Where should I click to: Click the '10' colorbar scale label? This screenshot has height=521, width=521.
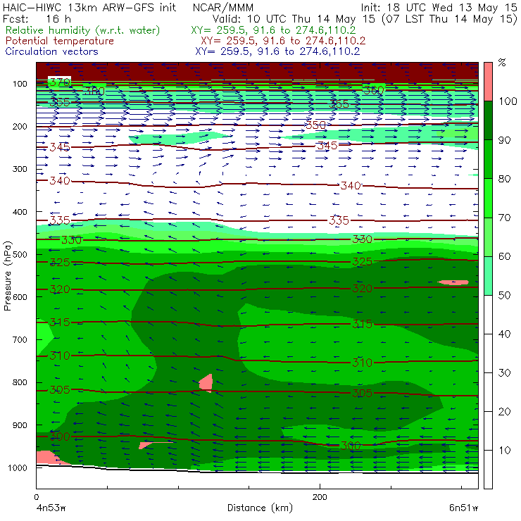(x=505, y=450)
